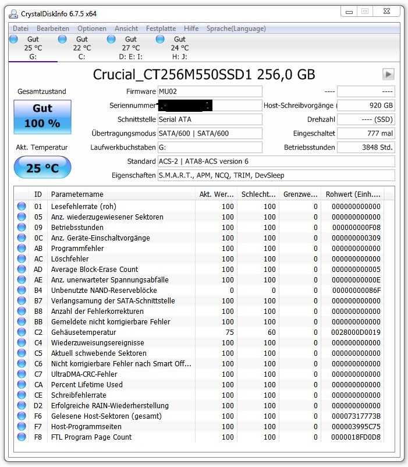The image size is (408, 467).
Task: Click status icon of Average Block-Erase Count row
Action: click(22, 269)
